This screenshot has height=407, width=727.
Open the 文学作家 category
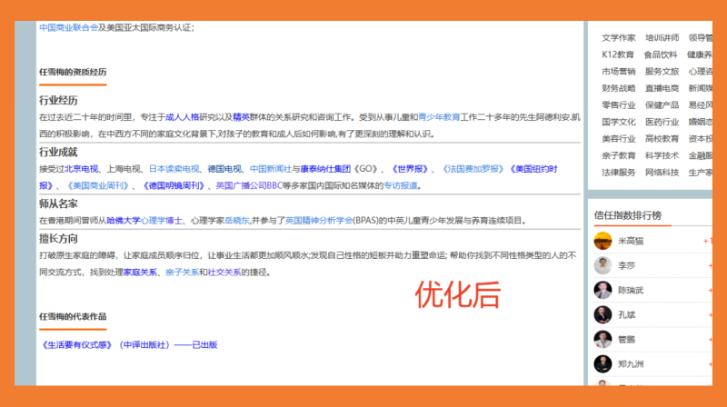[618, 38]
